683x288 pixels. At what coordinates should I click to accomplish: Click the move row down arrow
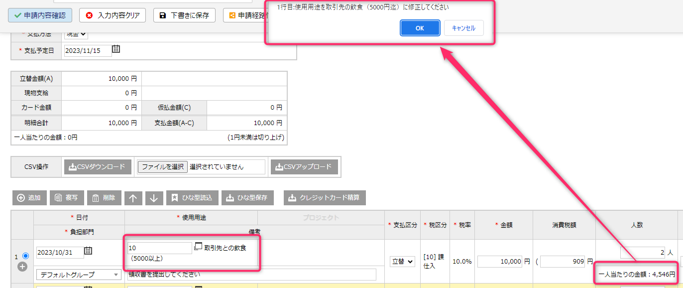(x=154, y=198)
